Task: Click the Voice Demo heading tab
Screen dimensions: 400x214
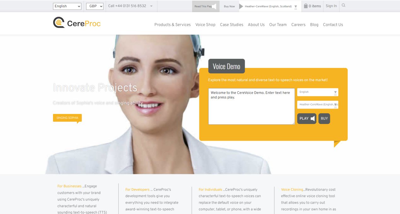Action: (x=226, y=66)
